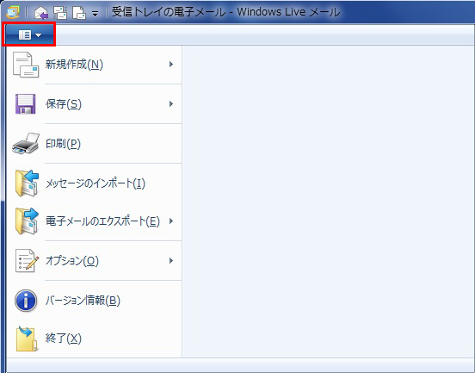Image resolution: width=475 pixels, height=373 pixels.
Task: Choose 終了(X) to exit the app
Action: coord(94,338)
